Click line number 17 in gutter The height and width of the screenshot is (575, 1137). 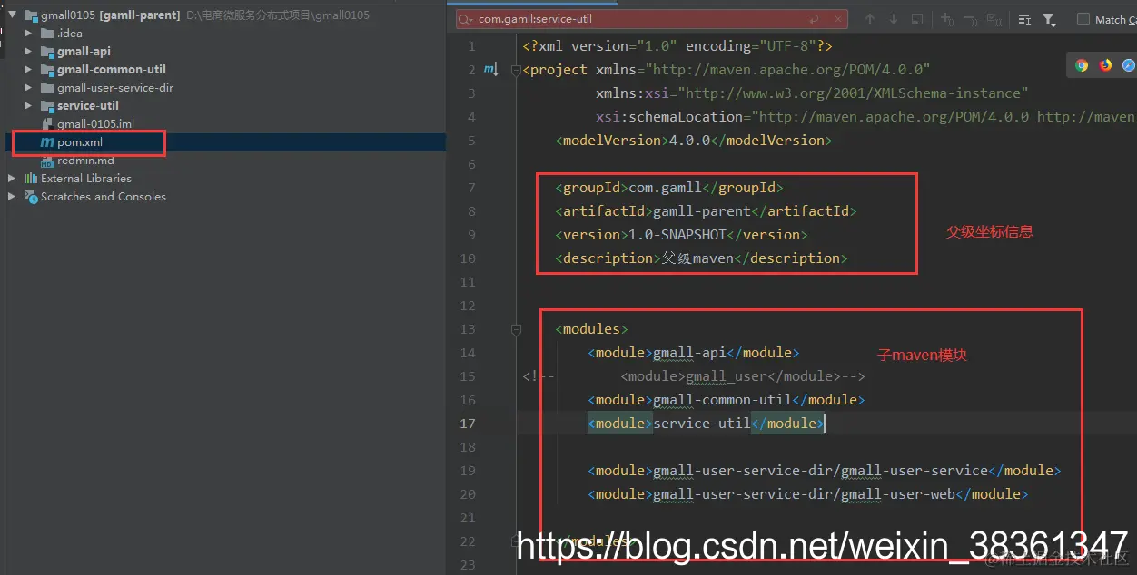click(468, 424)
